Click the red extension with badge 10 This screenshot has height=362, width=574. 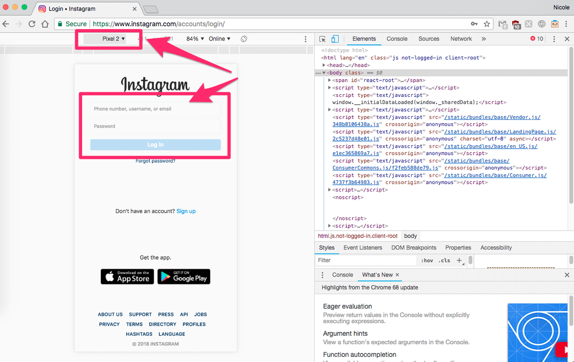516,24
